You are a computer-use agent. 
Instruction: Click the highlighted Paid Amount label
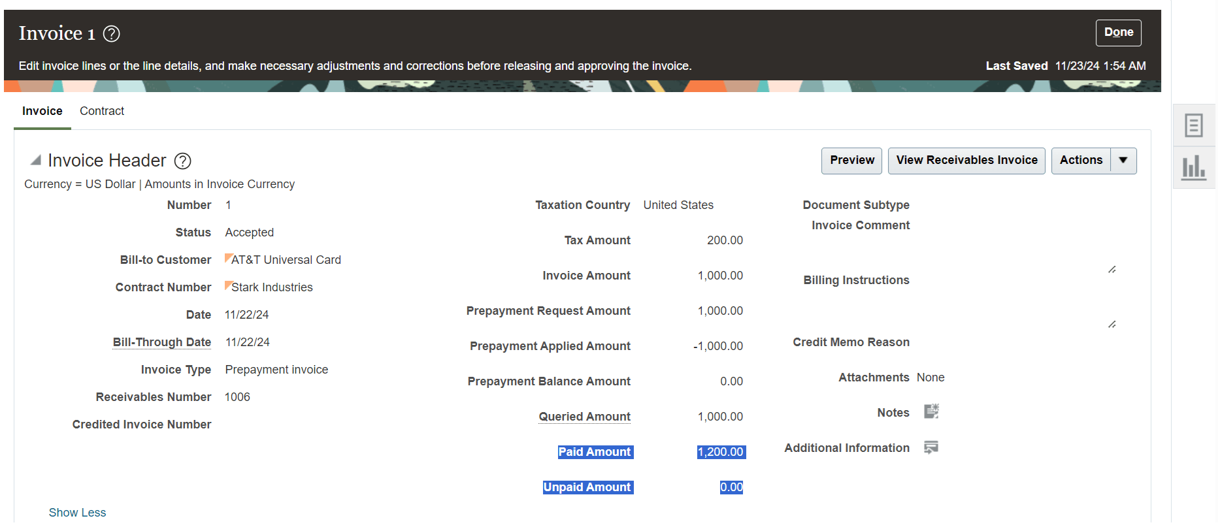click(595, 452)
